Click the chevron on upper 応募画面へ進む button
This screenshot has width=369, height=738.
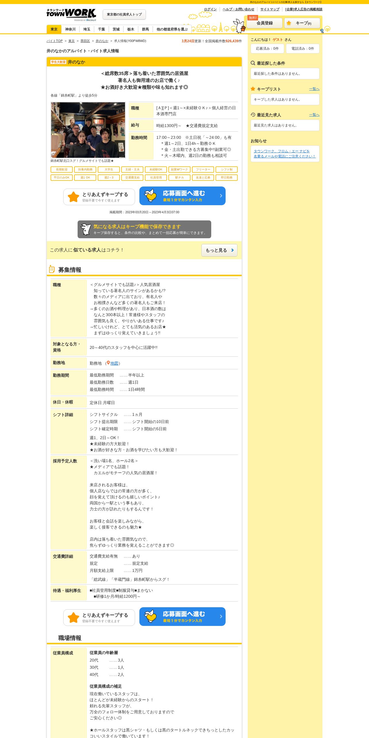click(221, 196)
